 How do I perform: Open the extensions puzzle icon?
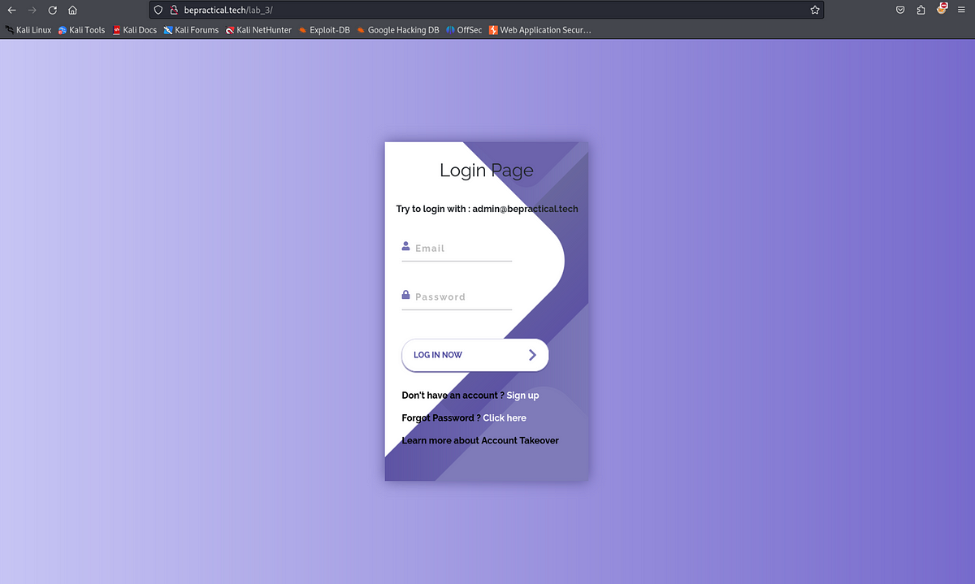[x=921, y=10]
